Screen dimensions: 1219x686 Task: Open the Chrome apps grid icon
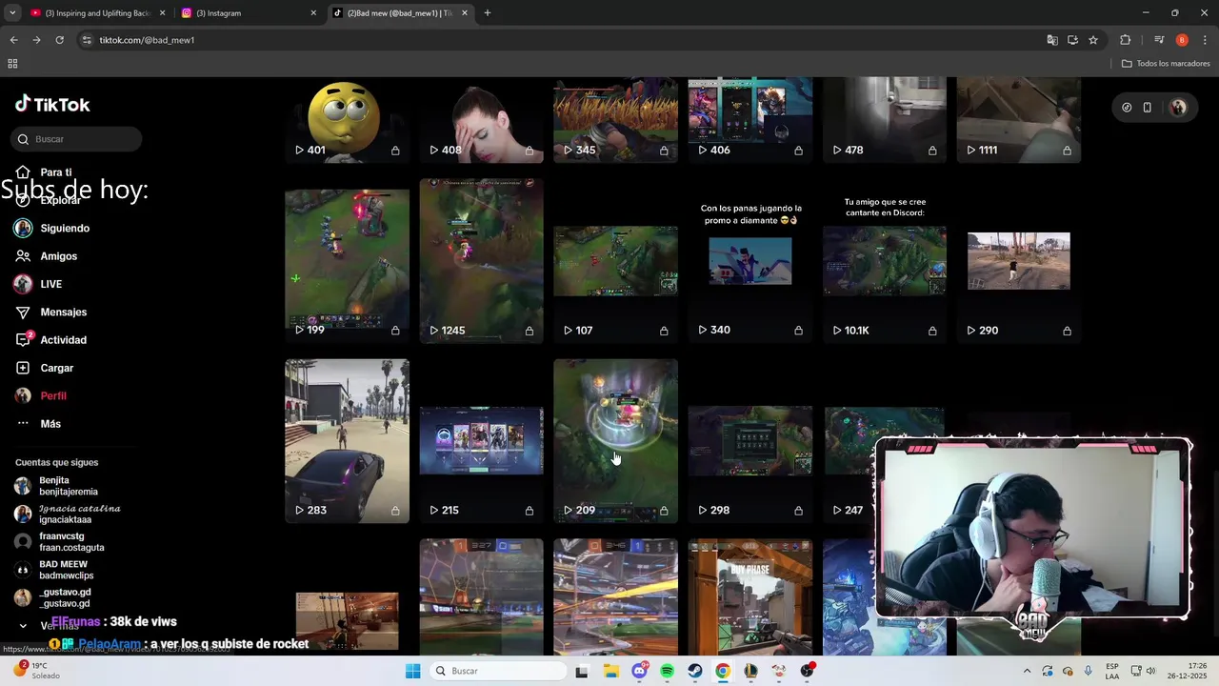[x=12, y=64]
